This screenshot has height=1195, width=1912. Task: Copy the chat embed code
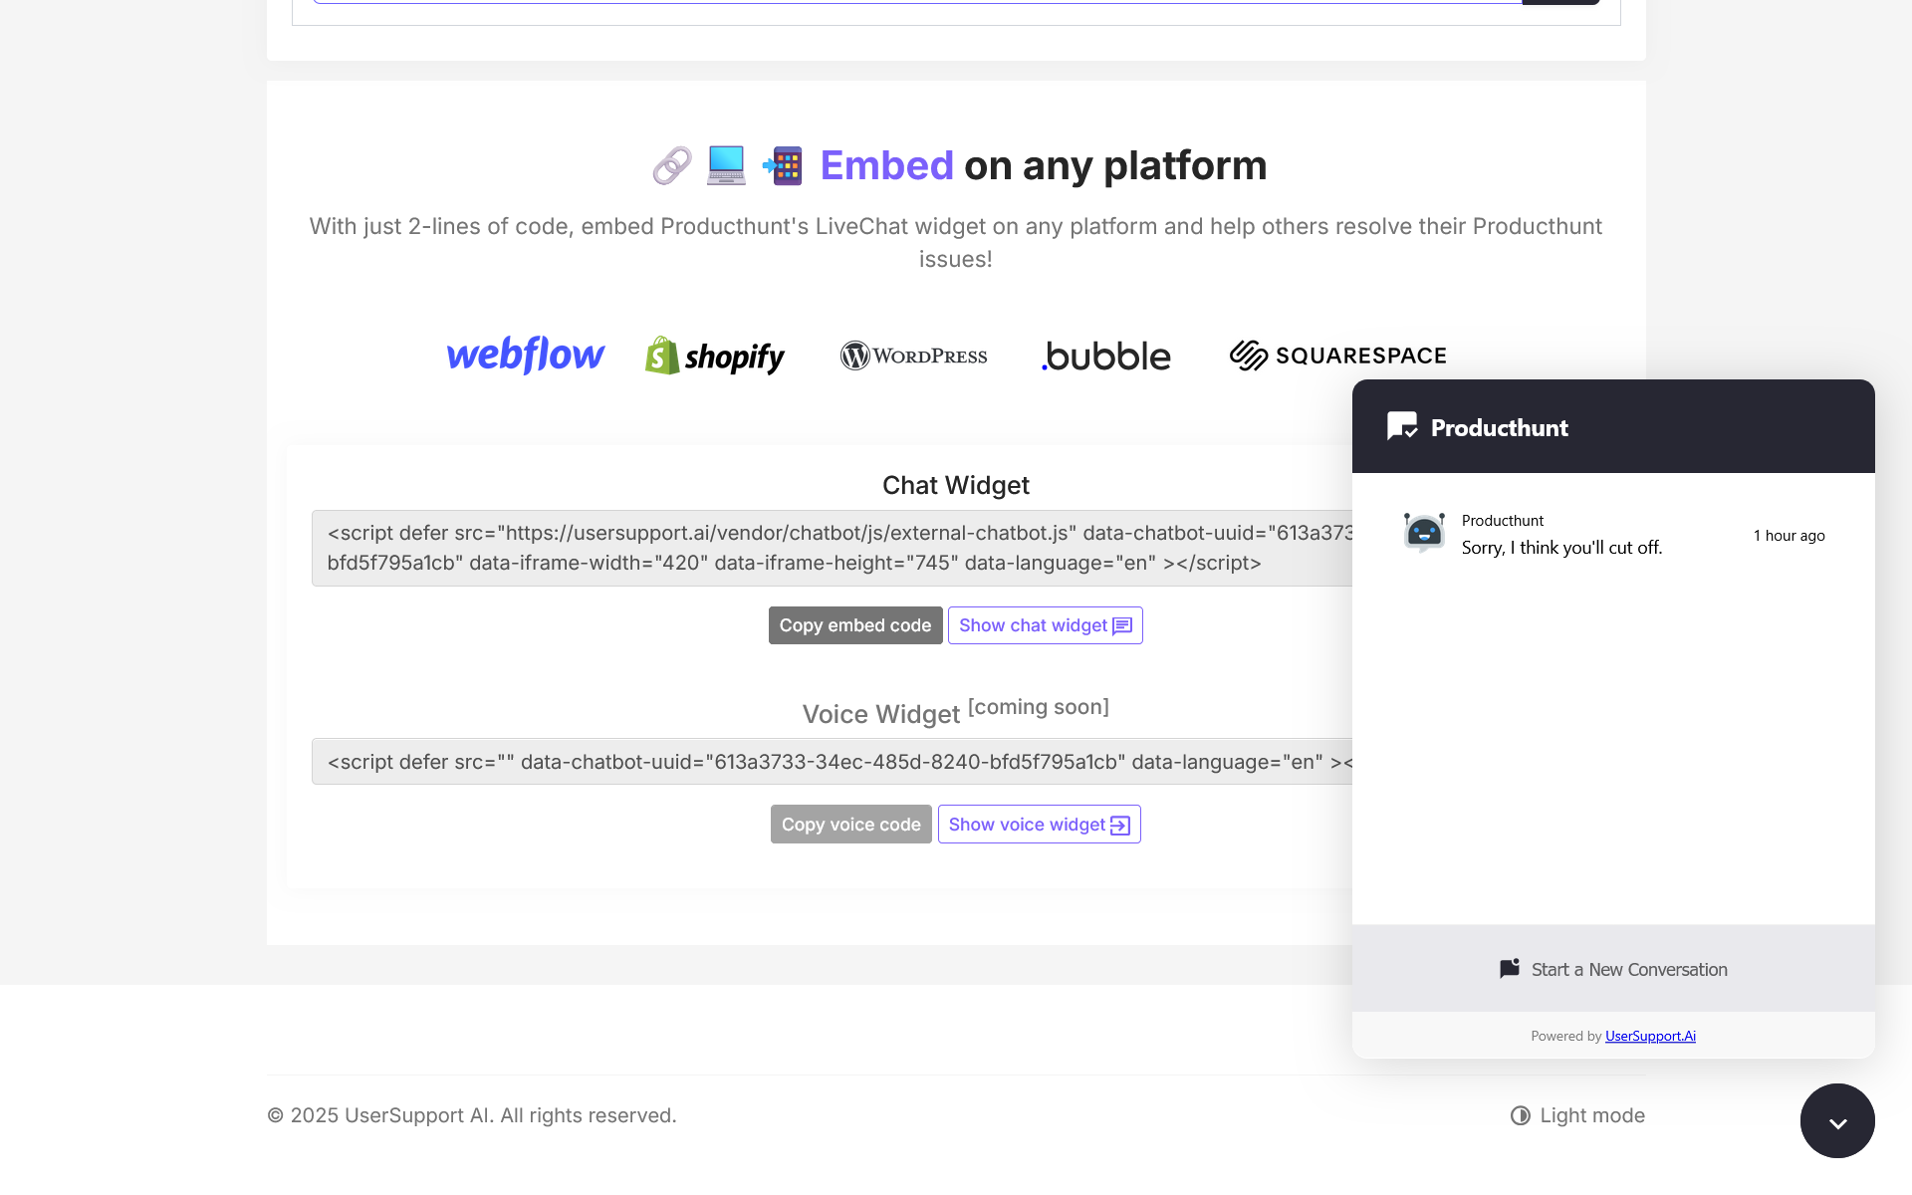pos(855,625)
